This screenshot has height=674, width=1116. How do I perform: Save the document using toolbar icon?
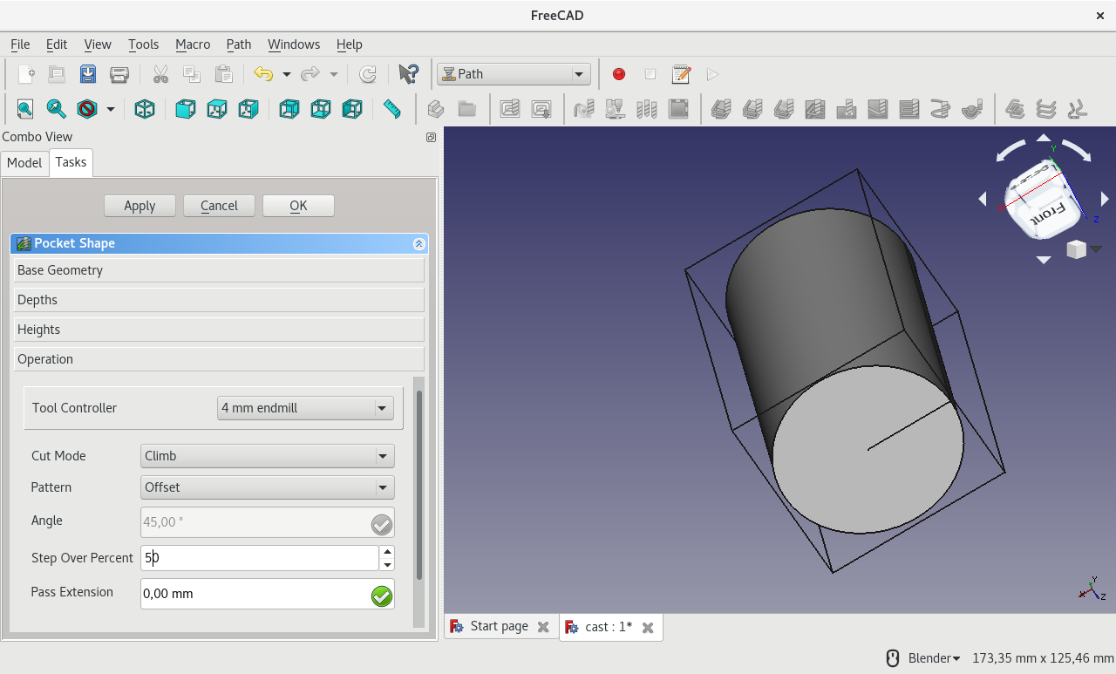(x=88, y=74)
